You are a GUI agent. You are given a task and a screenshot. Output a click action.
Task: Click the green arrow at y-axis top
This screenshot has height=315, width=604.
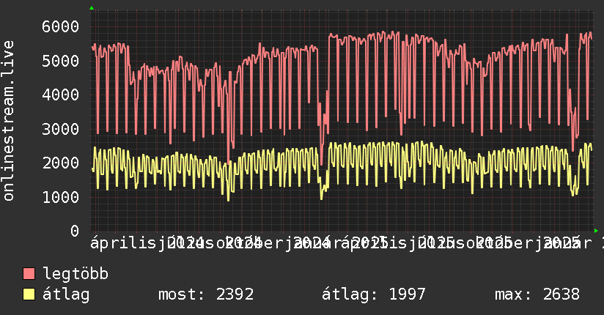click(92, 8)
